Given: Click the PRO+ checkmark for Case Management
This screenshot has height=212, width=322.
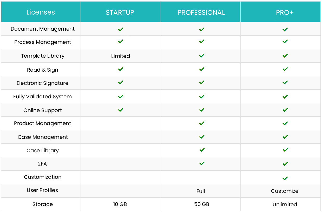Looking at the screenshot, I should coord(285,137).
